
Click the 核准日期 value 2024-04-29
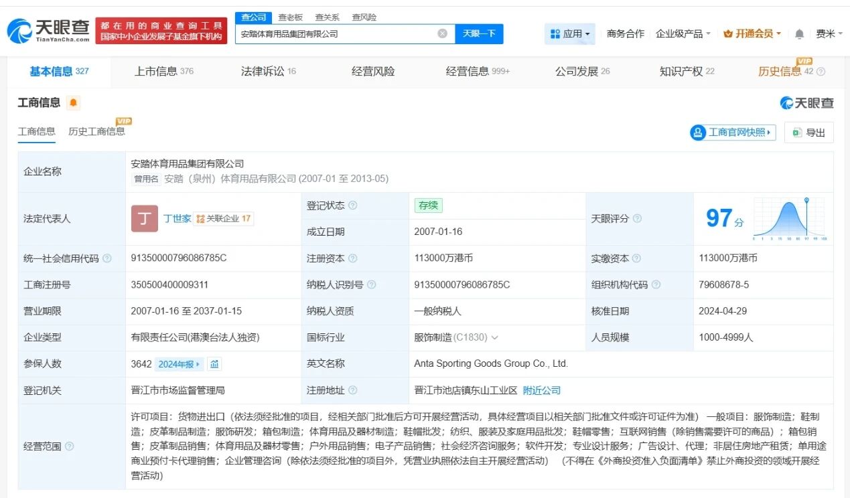pos(722,311)
